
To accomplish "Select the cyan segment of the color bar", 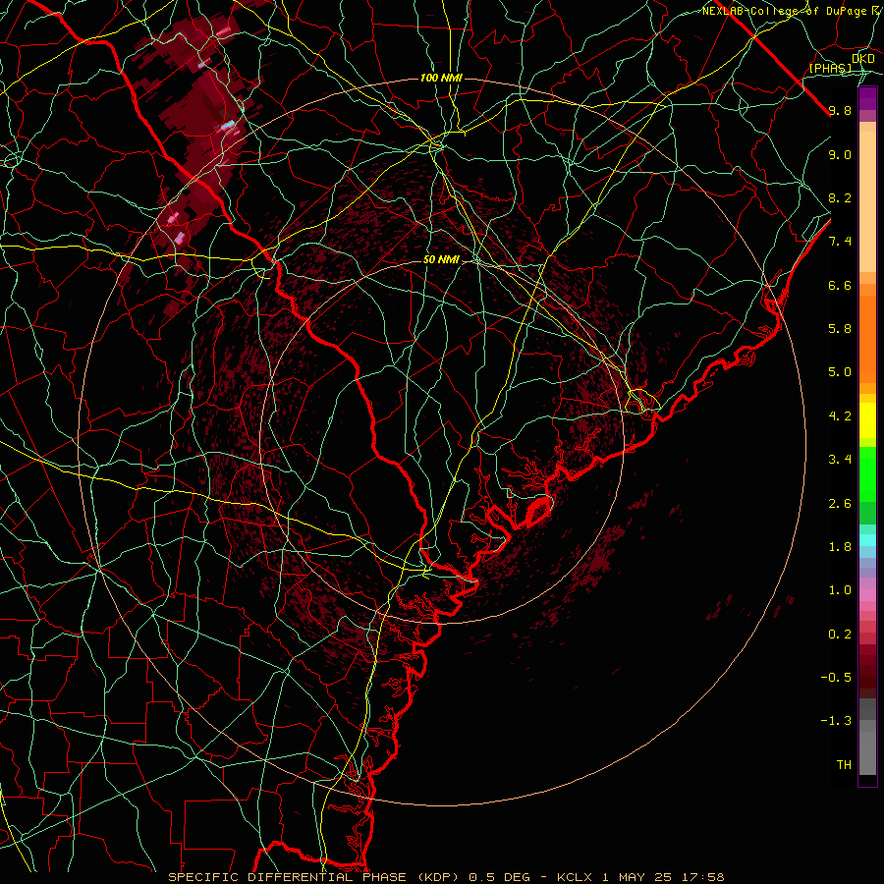I will [867, 539].
